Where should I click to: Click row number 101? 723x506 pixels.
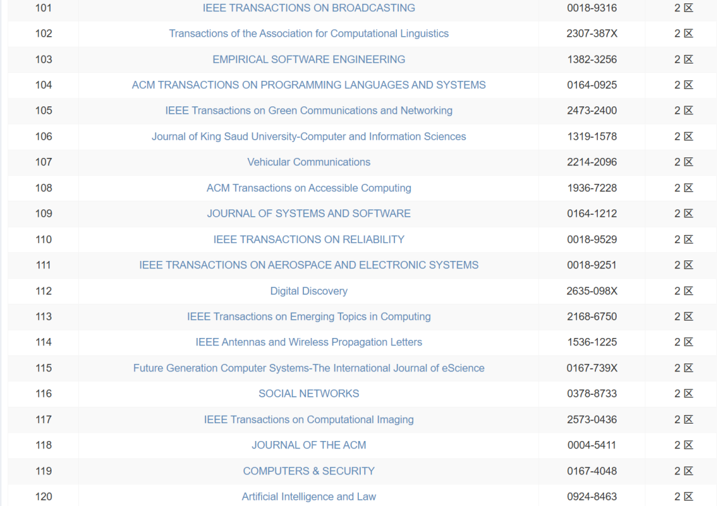pos(44,8)
